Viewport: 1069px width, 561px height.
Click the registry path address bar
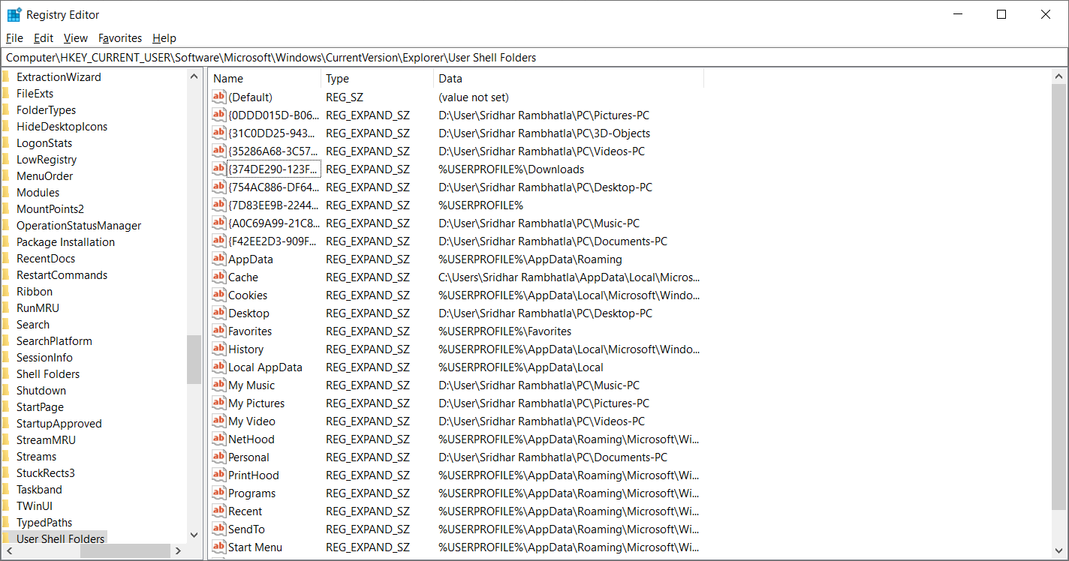click(534, 57)
